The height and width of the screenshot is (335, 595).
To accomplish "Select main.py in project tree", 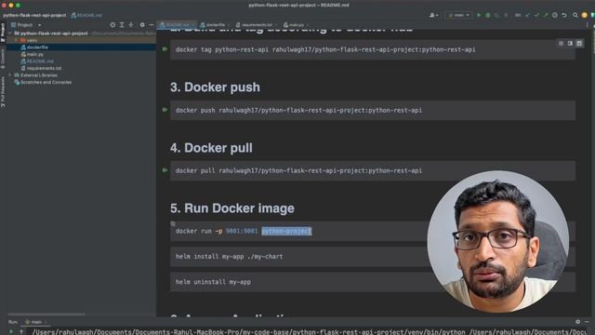I will point(35,54).
